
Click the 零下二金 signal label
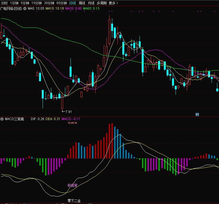[x=74, y=201]
